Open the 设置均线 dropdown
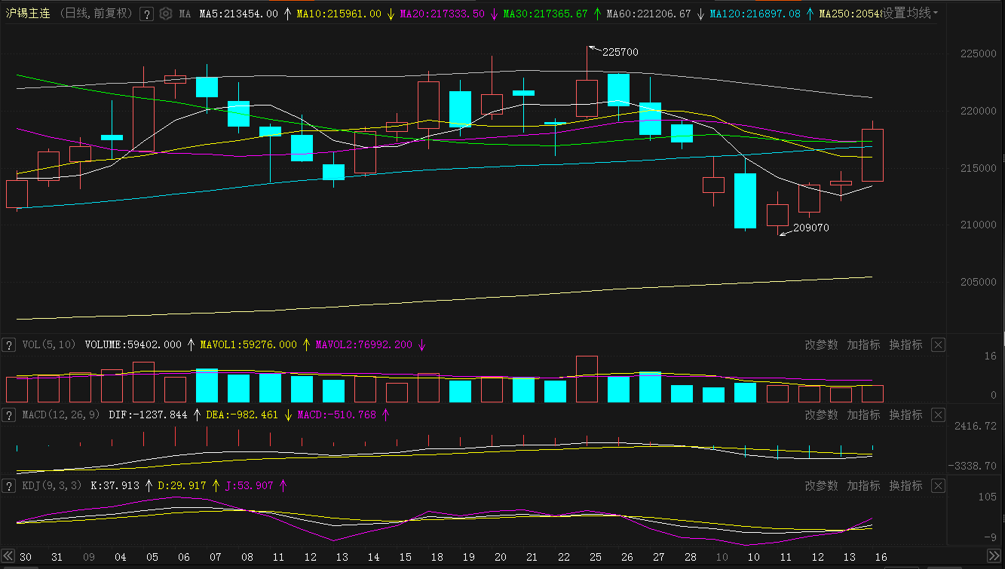Viewport: 1005px width, 569px height. [910, 14]
